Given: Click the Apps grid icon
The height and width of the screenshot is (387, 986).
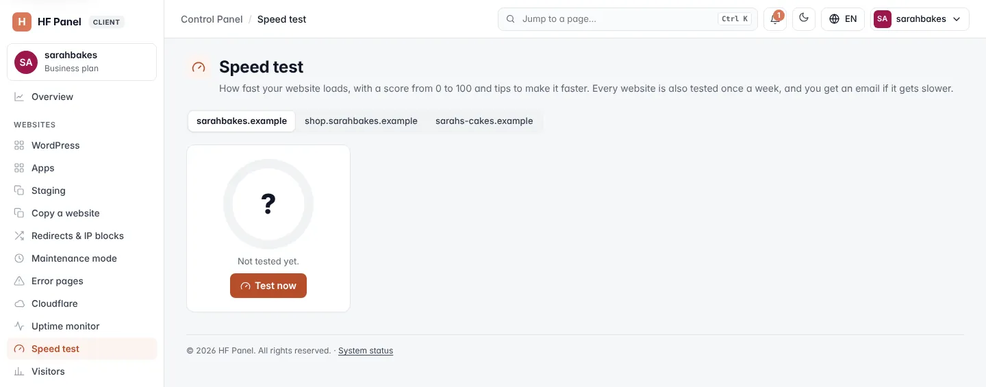Looking at the screenshot, I should [19, 168].
